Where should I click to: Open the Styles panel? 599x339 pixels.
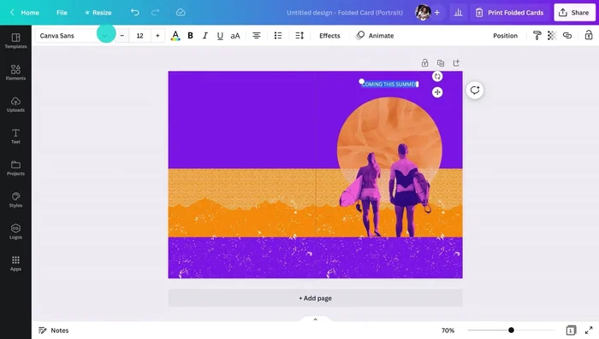tap(15, 200)
